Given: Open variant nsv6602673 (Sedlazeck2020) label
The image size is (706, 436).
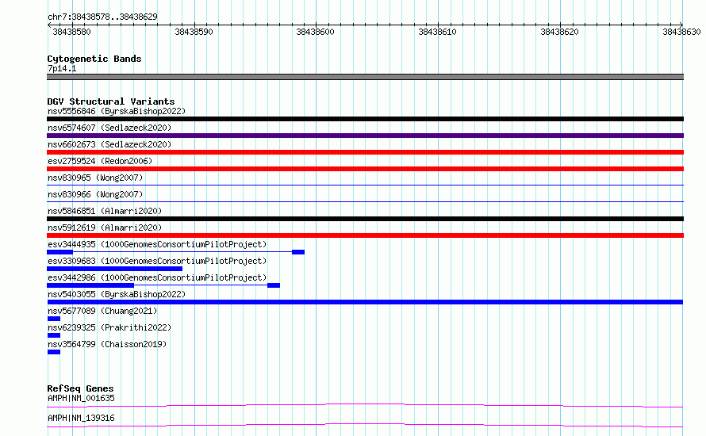Looking at the screenshot, I should coord(109,144).
